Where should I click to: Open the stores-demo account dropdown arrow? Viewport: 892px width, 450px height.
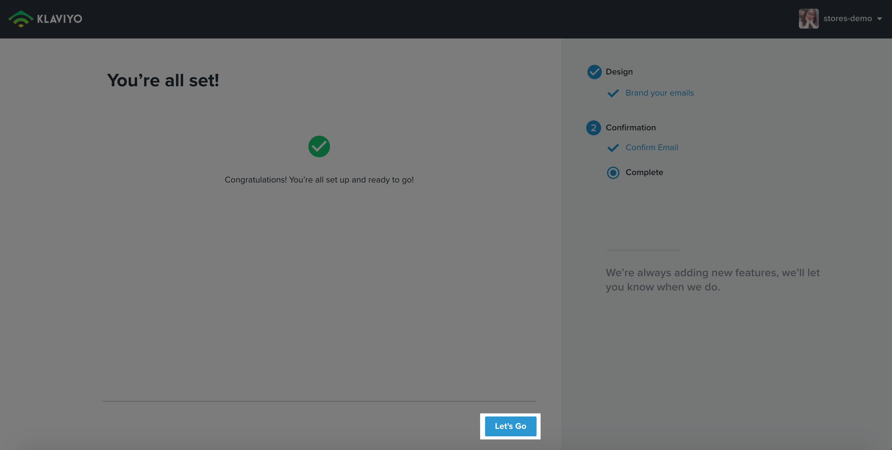tap(880, 19)
